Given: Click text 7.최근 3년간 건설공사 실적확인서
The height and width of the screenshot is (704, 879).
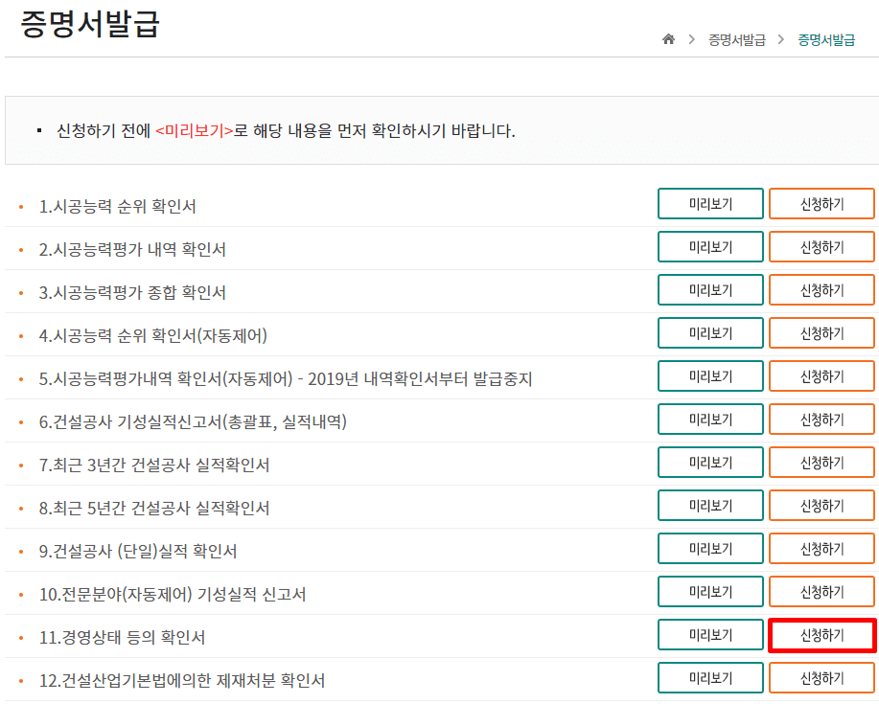Looking at the screenshot, I should [x=154, y=466].
